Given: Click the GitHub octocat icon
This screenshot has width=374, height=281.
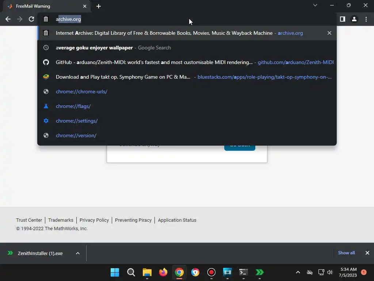Looking at the screenshot, I should click(x=46, y=62).
